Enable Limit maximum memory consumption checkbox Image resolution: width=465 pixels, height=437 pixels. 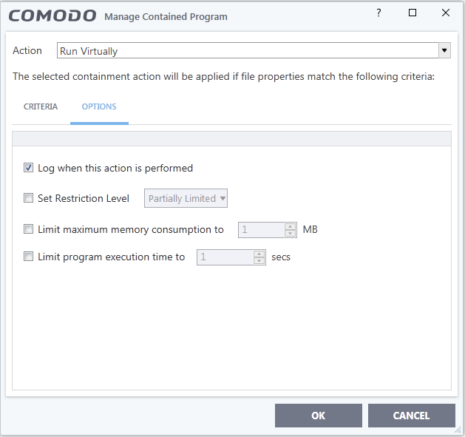29,229
